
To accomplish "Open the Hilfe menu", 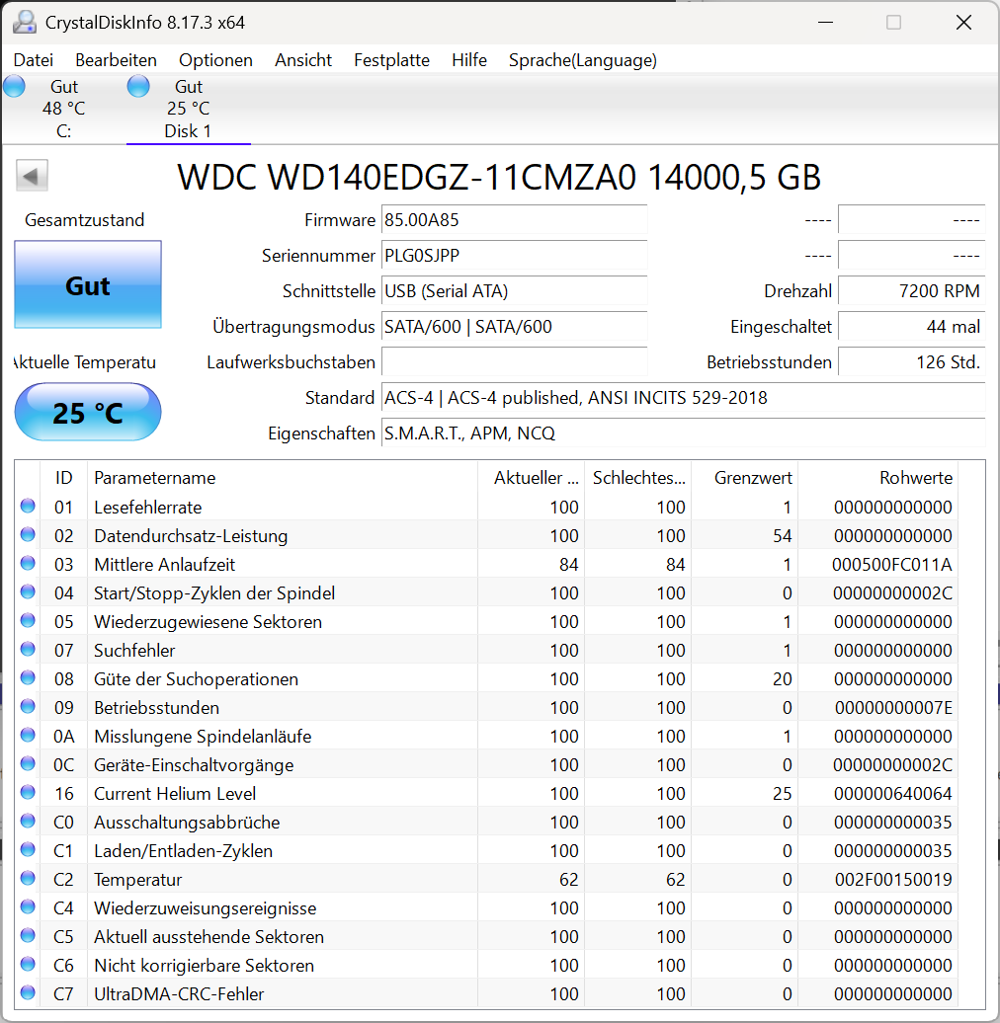I will pos(469,60).
